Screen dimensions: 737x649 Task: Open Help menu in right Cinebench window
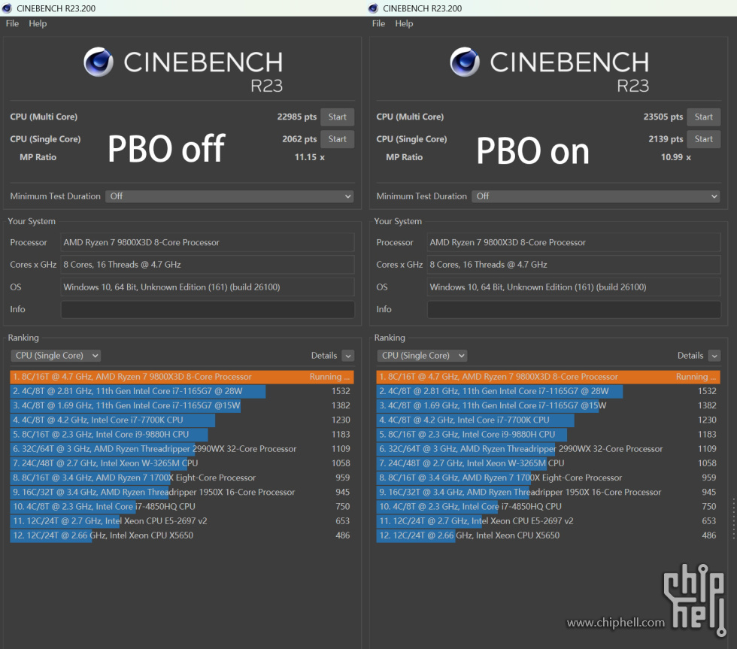pos(404,23)
